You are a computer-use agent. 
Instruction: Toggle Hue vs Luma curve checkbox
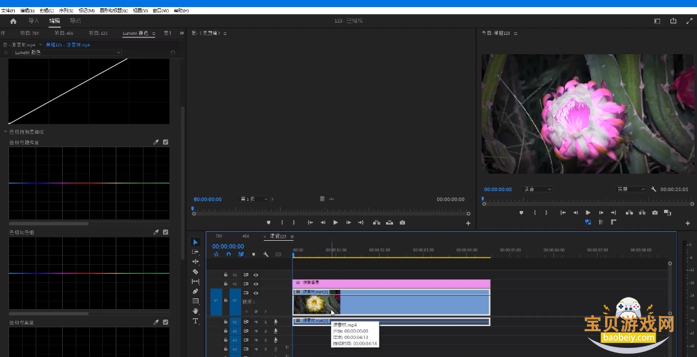(x=166, y=322)
